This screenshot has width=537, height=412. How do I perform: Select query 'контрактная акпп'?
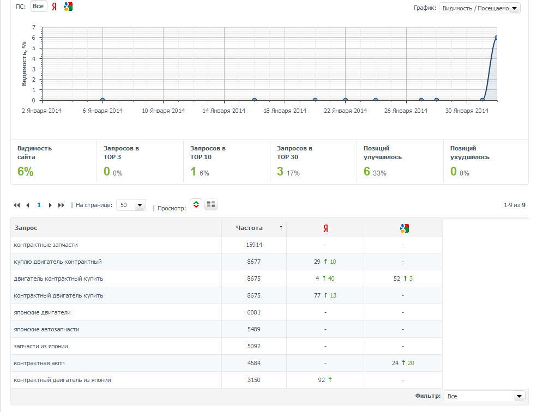pos(39,363)
